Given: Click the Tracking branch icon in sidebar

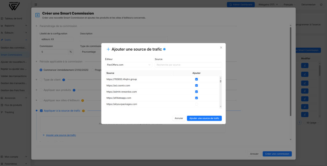Looking at the screenshot, I should 2,112.
